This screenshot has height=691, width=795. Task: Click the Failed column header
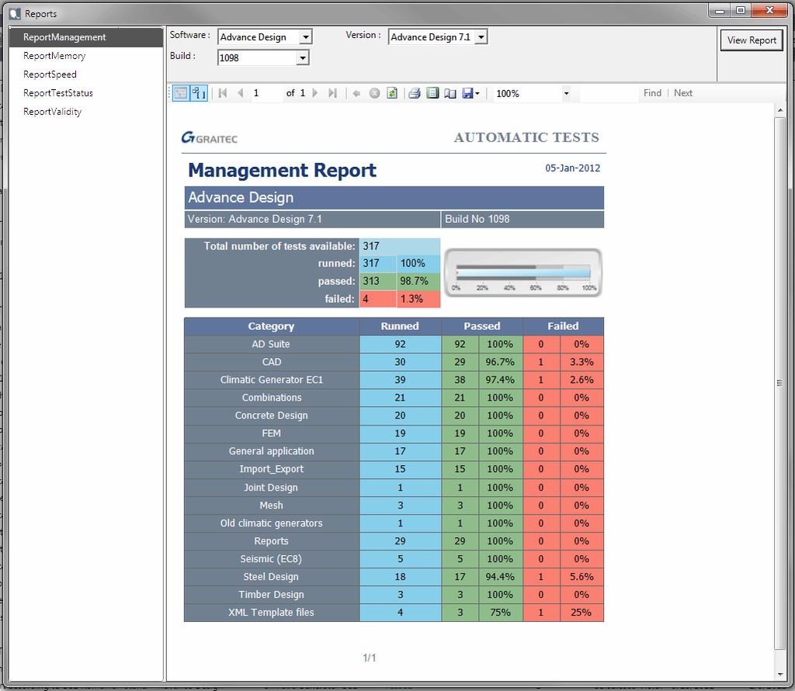point(563,326)
